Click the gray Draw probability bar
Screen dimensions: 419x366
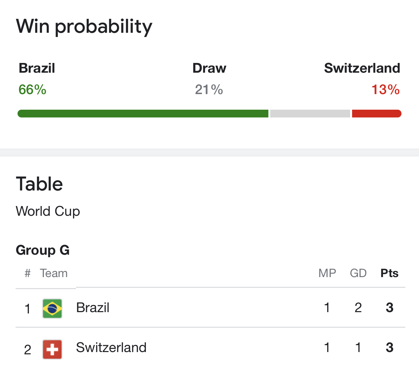[x=310, y=114]
